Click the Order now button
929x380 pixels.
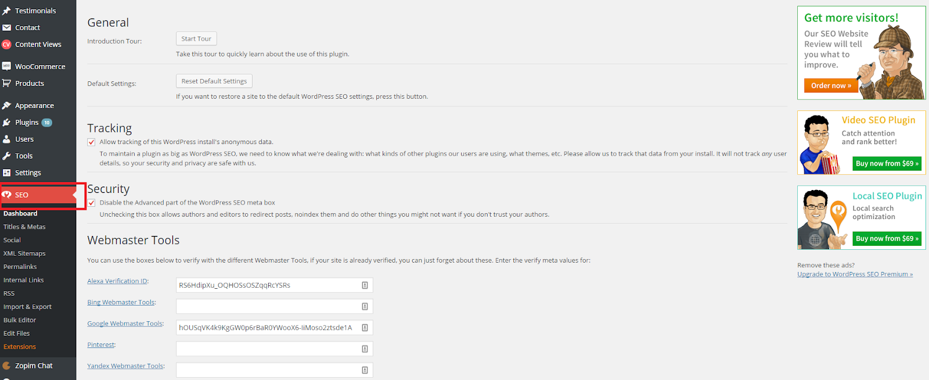831,85
